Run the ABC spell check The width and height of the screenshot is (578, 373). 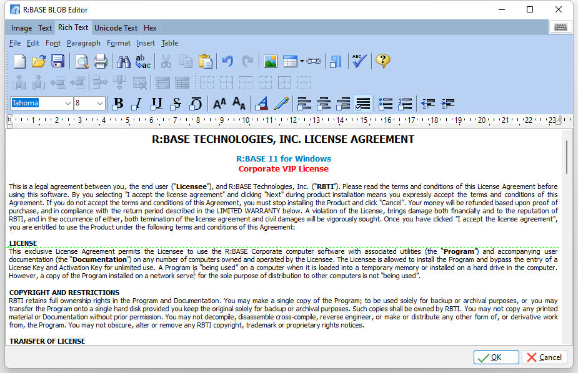tap(359, 61)
